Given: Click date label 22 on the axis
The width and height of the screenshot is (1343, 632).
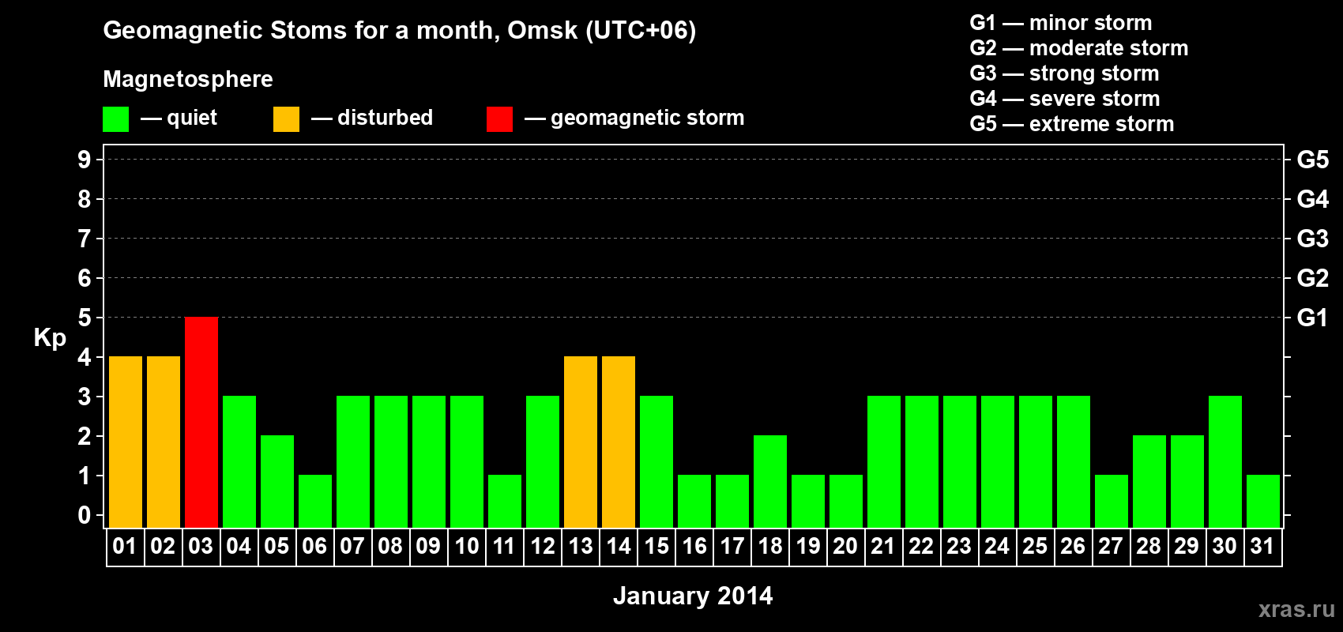Looking at the screenshot, I should 921,546.
